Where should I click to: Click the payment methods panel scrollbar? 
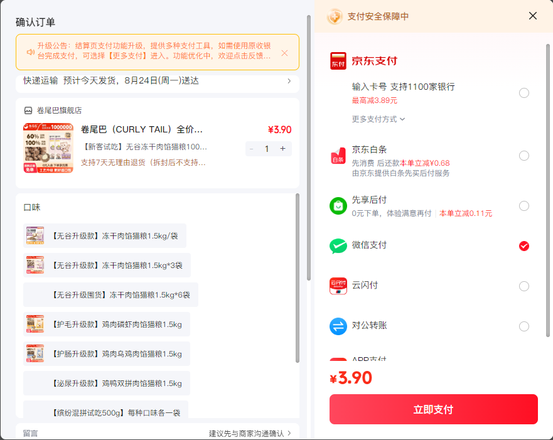pos(548,190)
